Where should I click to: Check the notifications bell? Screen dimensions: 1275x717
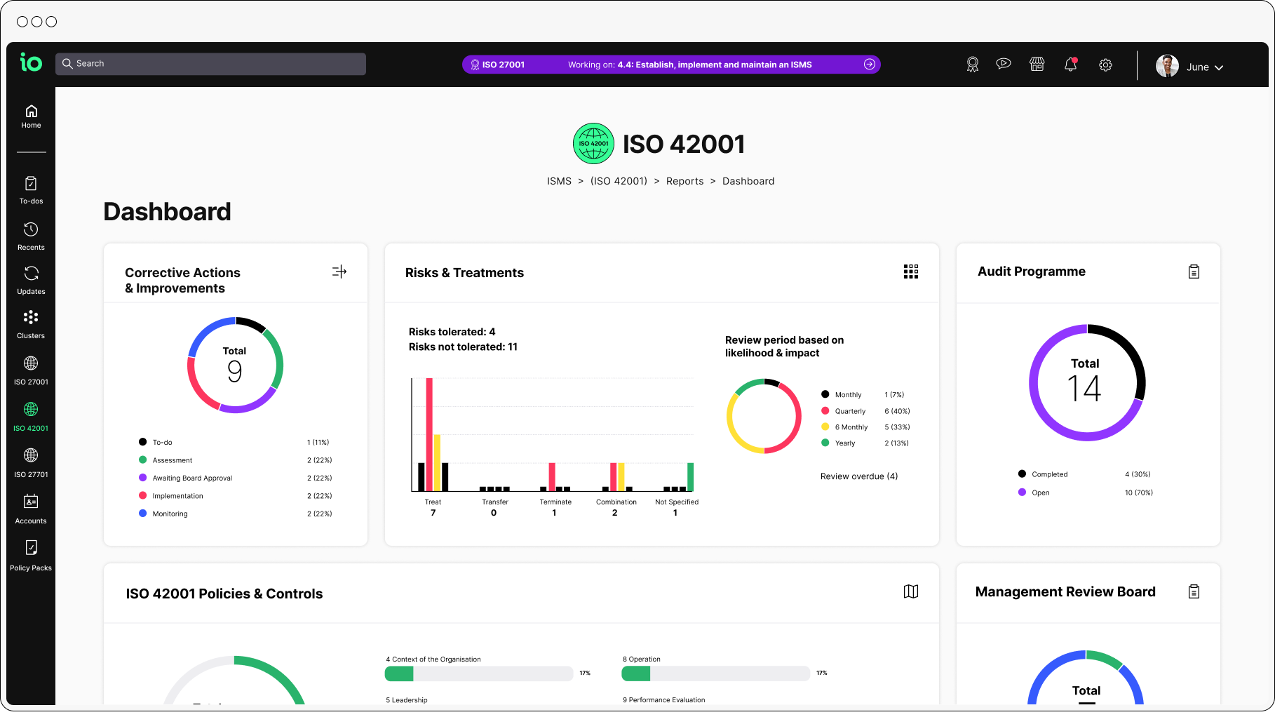point(1070,64)
